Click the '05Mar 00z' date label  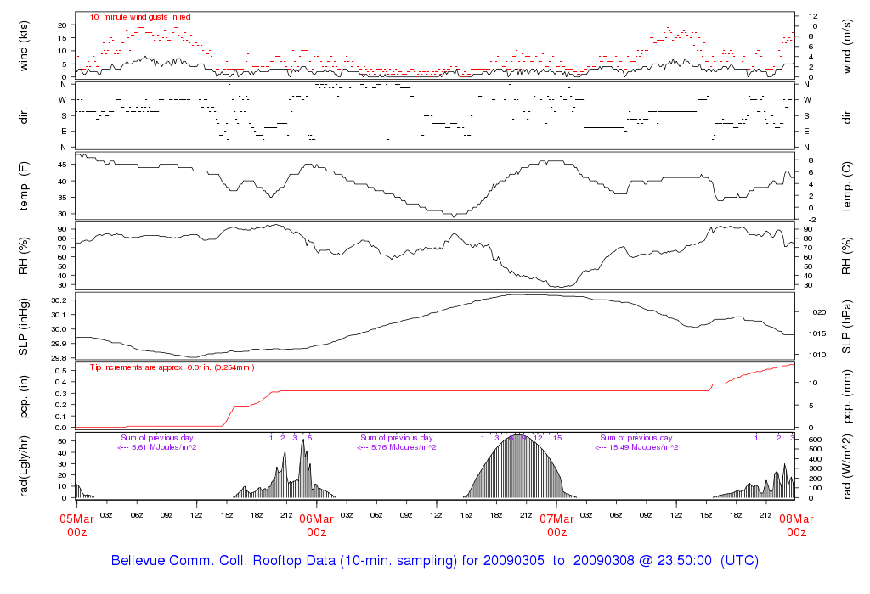coord(76,525)
